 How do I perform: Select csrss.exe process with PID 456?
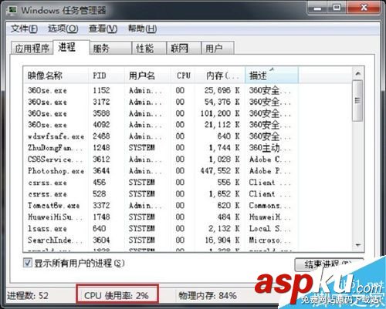click(x=160, y=183)
